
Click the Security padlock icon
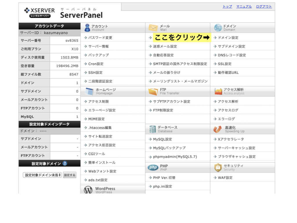[218, 168]
